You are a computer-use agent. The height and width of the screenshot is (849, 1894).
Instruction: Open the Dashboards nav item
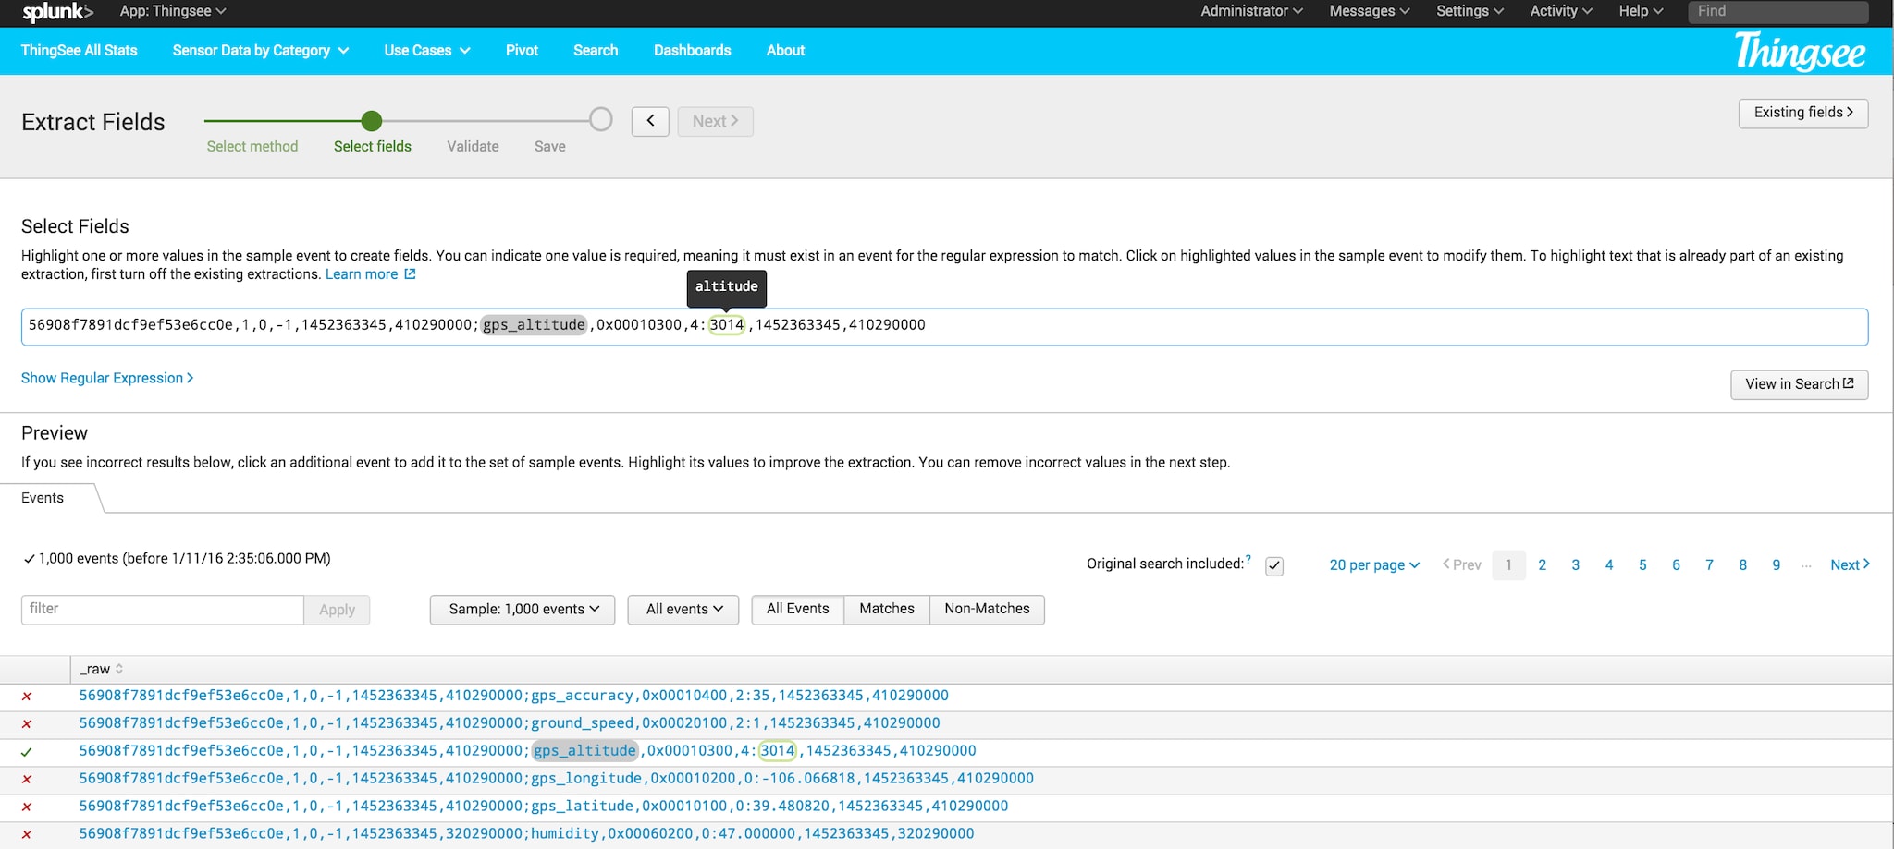point(692,51)
